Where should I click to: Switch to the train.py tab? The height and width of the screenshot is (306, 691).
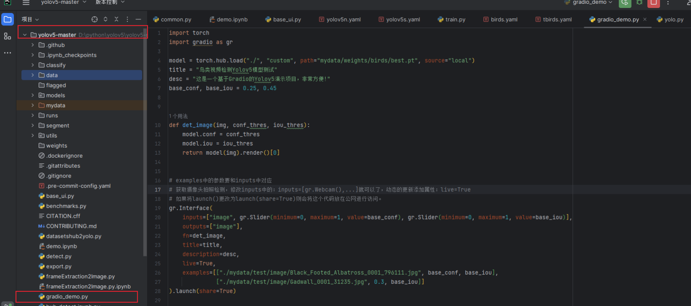click(451, 19)
